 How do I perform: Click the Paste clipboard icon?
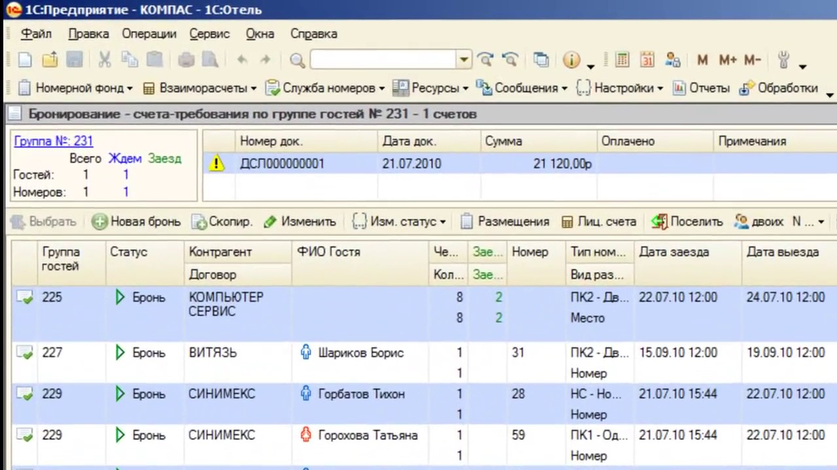click(x=154, y=60)
